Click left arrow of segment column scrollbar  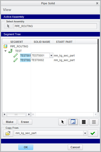click(5, 115)
